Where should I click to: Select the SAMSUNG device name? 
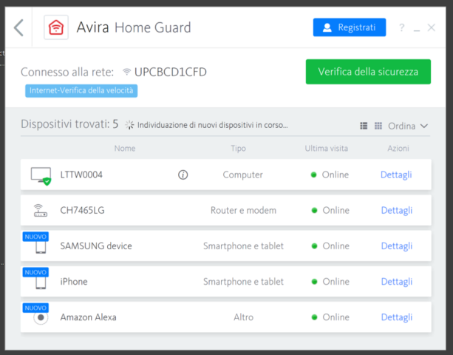coord(96,246)
